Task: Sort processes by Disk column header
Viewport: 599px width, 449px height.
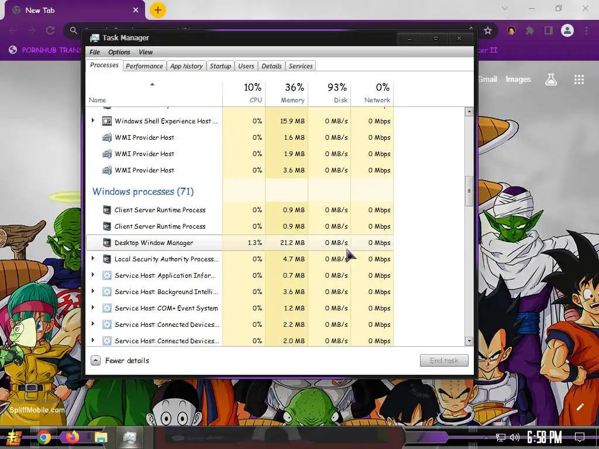Action: coord(330,93)
